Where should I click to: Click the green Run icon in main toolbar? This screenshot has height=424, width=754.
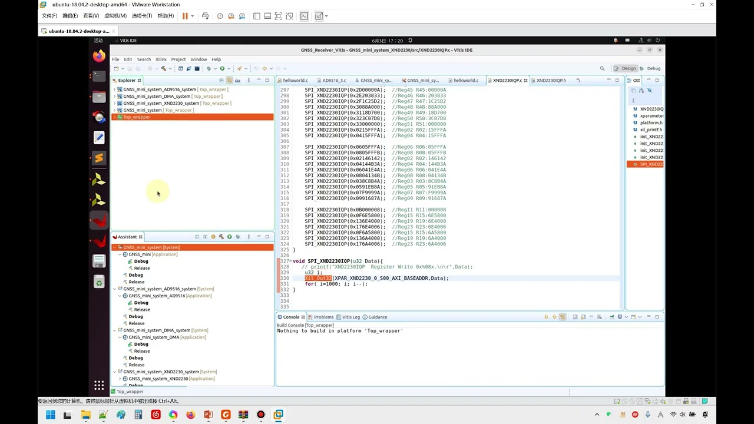[222, 68]
